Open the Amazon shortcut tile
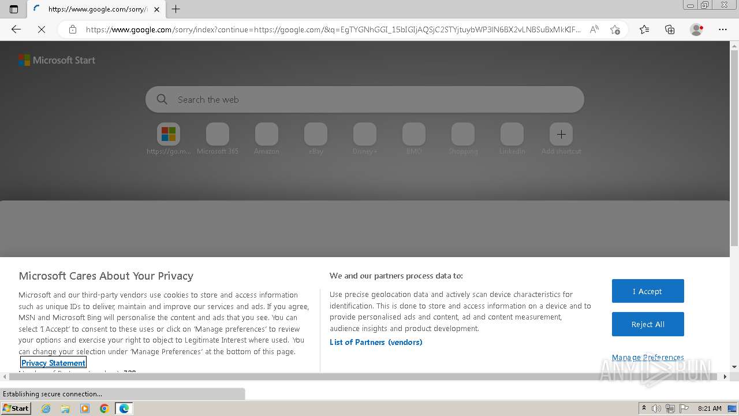This screenshot has width=739, height=416. [267, 139]
